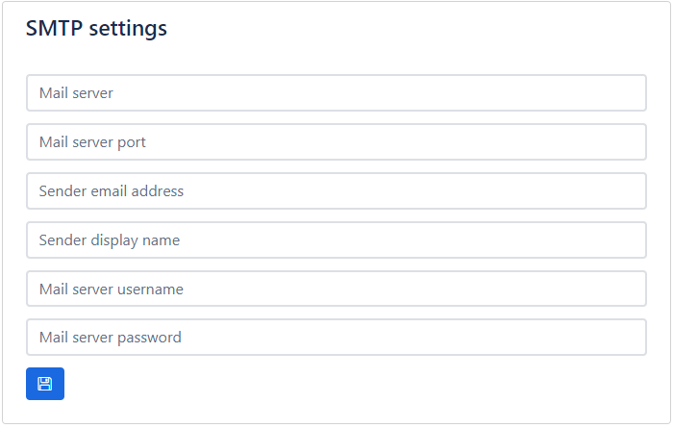Image resolution: width=673 pixels, height=428 pixels.
Task: Submit settings using the disk icon button
Action: coord(45,384)
